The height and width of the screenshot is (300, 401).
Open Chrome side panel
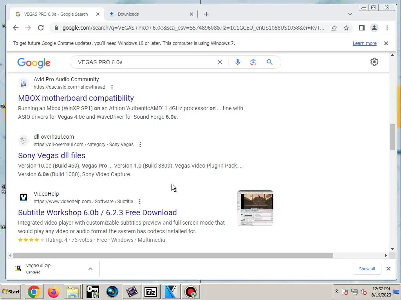point(361,28)
